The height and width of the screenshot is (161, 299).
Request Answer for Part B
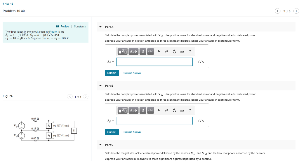point(132,132)
